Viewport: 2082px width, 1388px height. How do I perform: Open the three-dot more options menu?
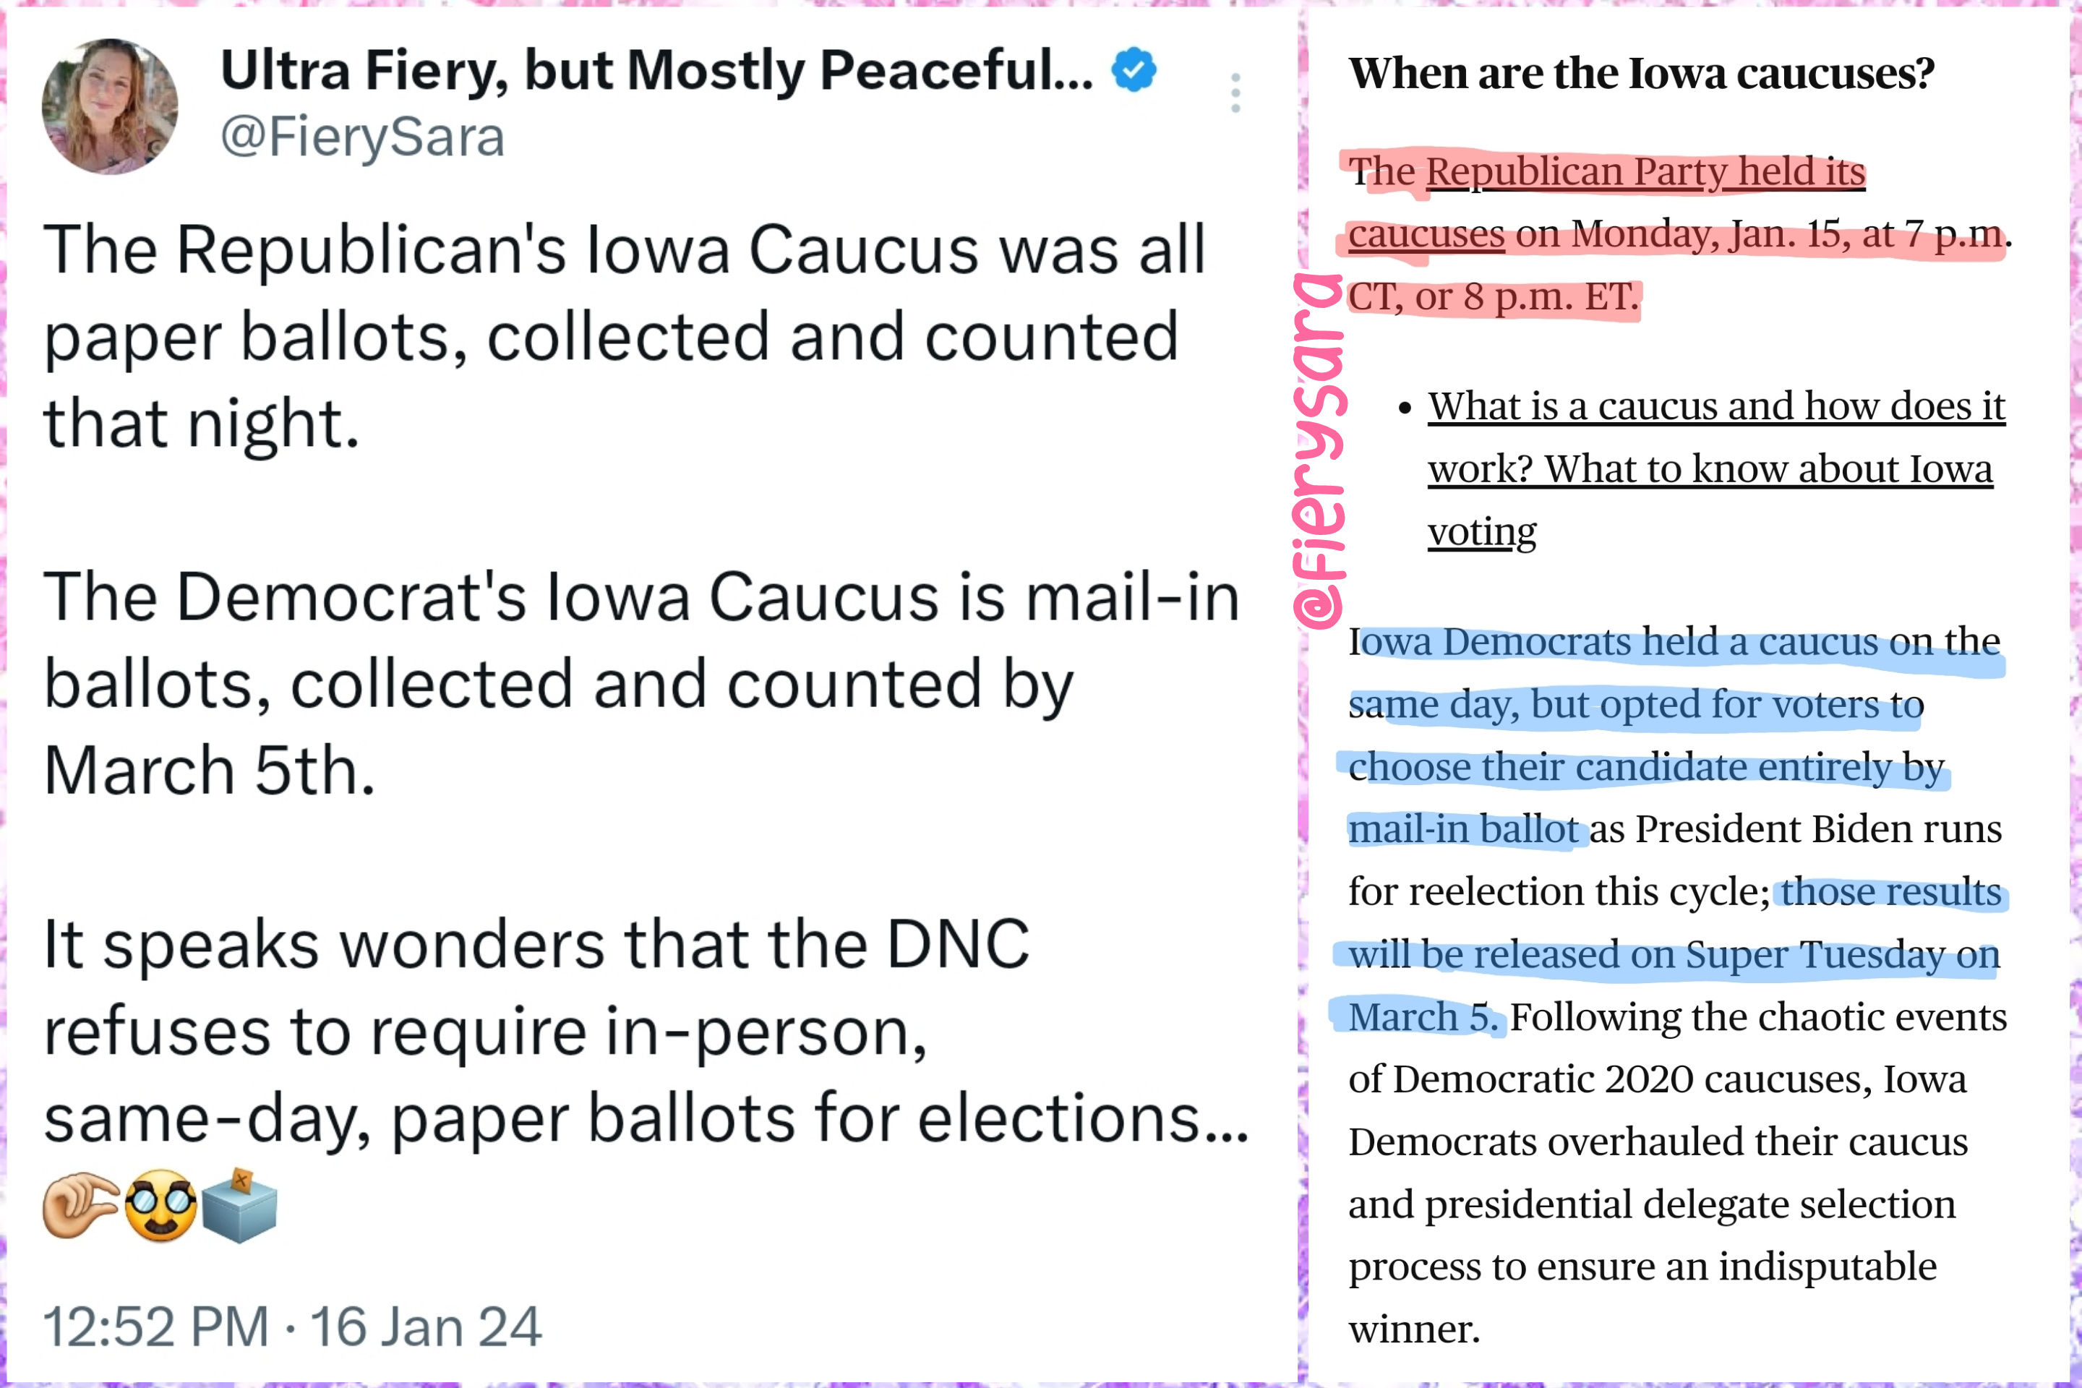point(1235,93)
